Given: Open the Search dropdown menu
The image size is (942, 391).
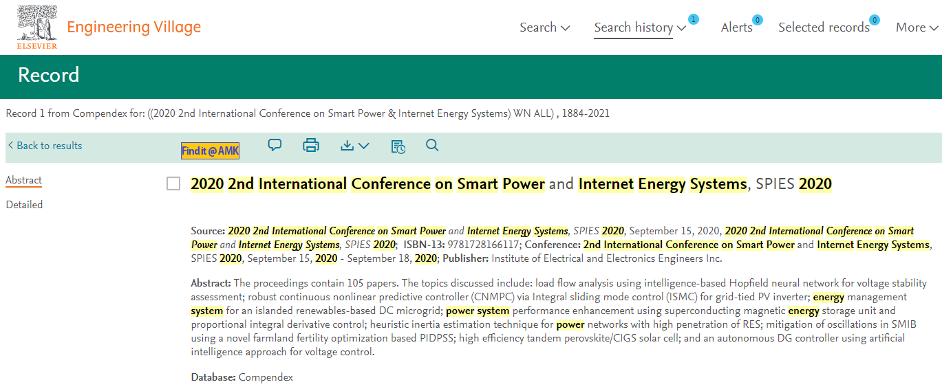Looking at the screenshot, I should pyautogui.click(x=544, y=27).
